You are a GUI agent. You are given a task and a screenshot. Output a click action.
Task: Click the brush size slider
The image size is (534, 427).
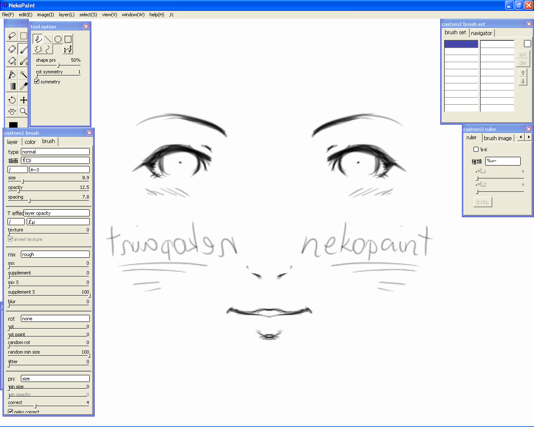pos(48,181)
